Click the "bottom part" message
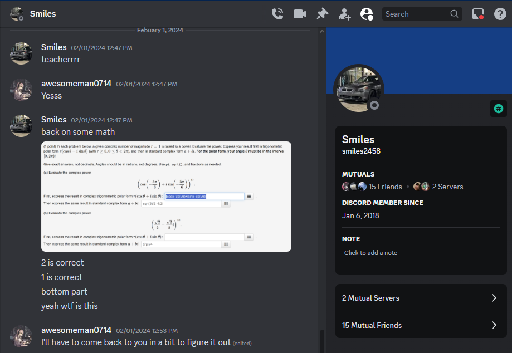This screenshot has height=353, width=512. point(64,292)
